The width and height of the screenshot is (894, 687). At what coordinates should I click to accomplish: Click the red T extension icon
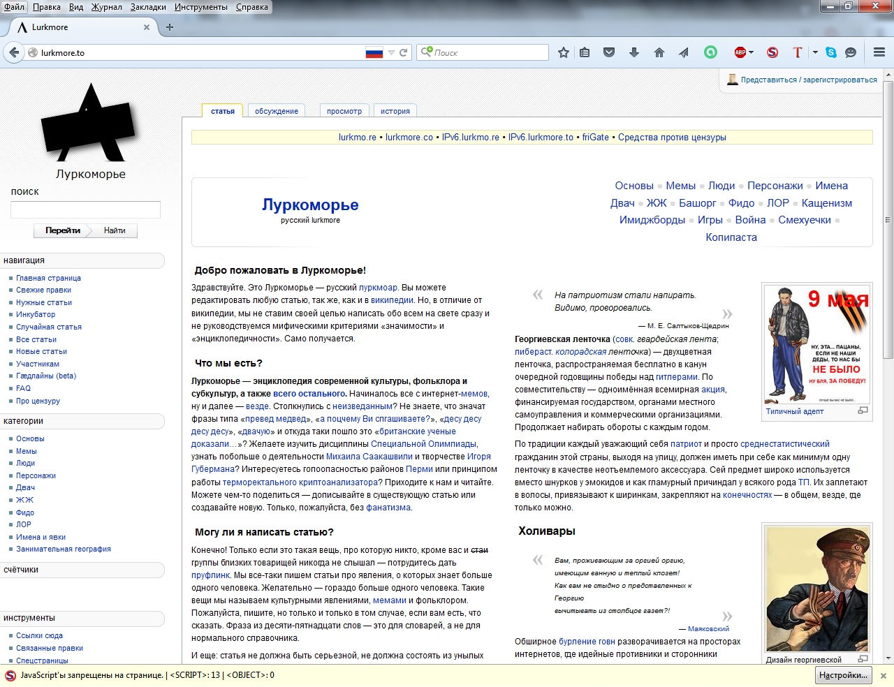point(798,52)
